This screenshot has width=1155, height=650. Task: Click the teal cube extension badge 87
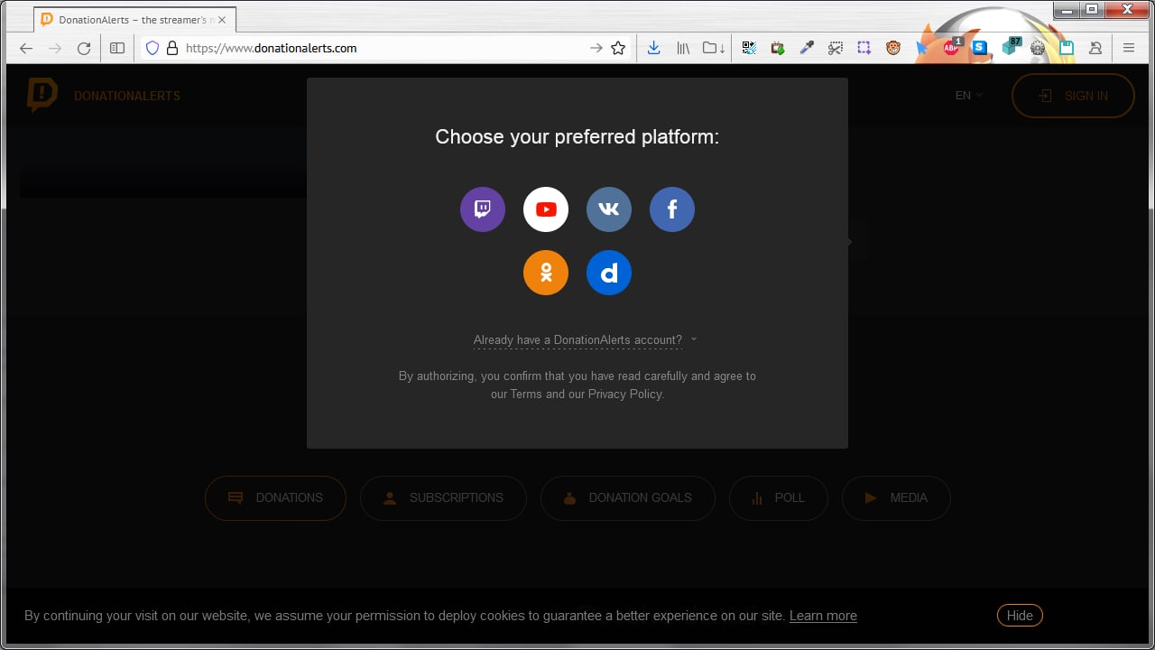click(1011, 47)
